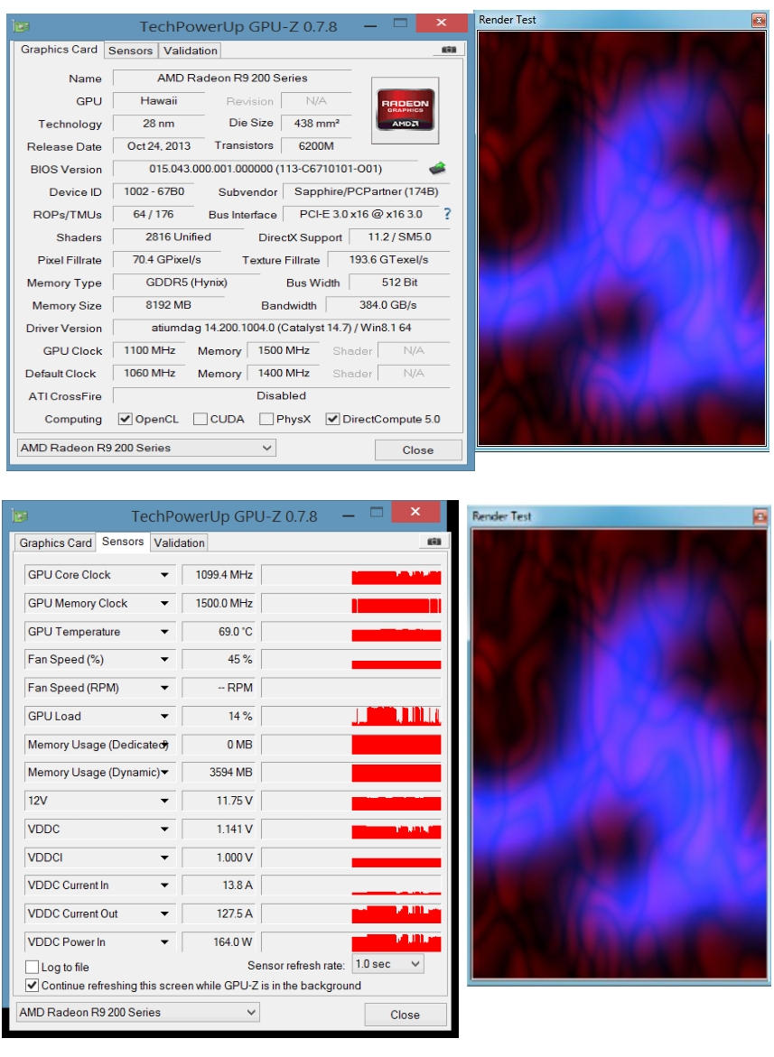Click the Memory Size value 8192 MB
Image resolution: width=774 pixels, height=1057 pixels.
coord(169,305)
